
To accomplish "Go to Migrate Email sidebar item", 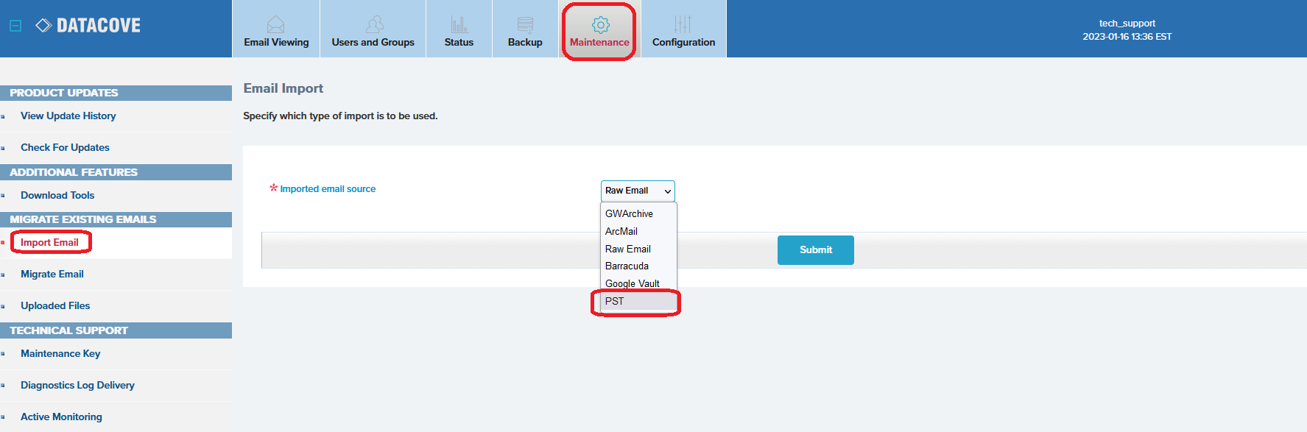I will click(x=52, y=274).
